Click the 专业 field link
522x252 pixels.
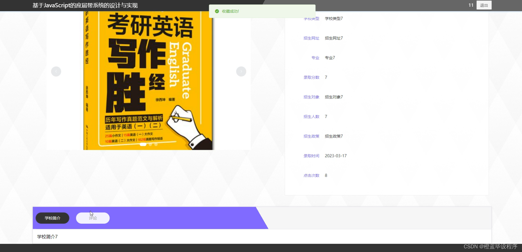click(315, 58)
